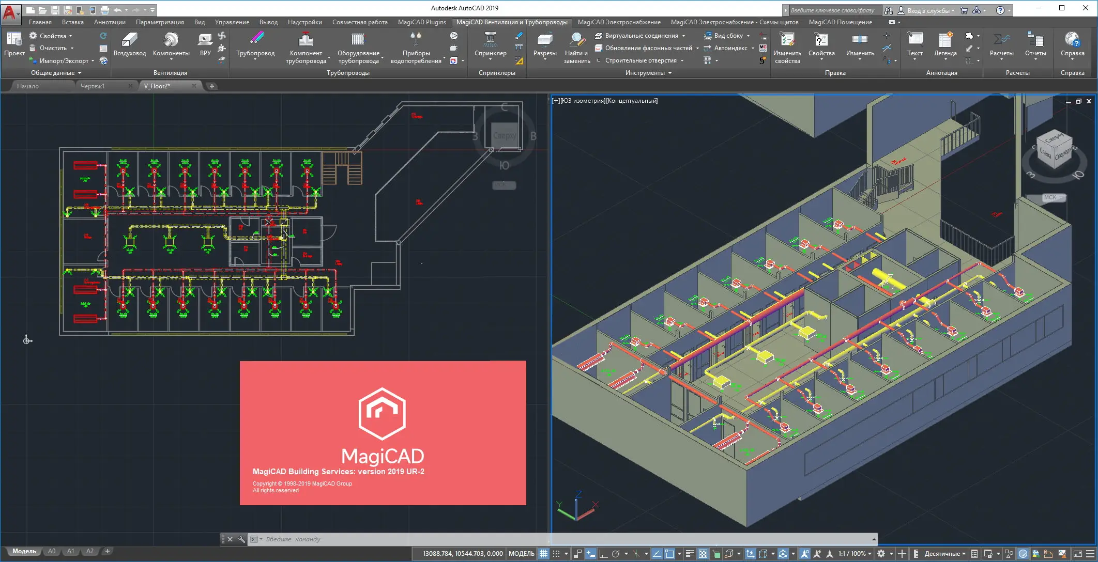Open Autodesk App Store cart icon
This screenshot has height=562, width=1098.
pos(964,10)
